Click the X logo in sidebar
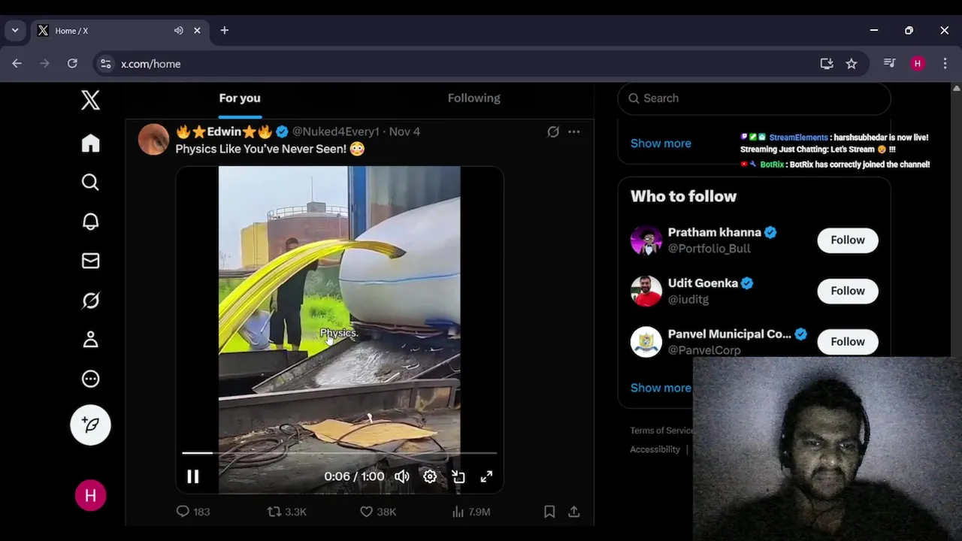This screenshot has height=541, width=962. tap(90, 100)
